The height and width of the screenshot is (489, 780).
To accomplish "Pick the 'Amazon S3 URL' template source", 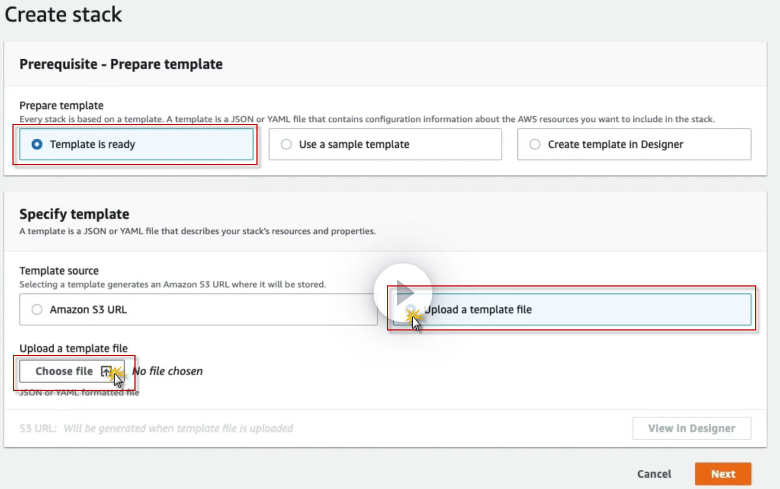I will pos(37,310).
